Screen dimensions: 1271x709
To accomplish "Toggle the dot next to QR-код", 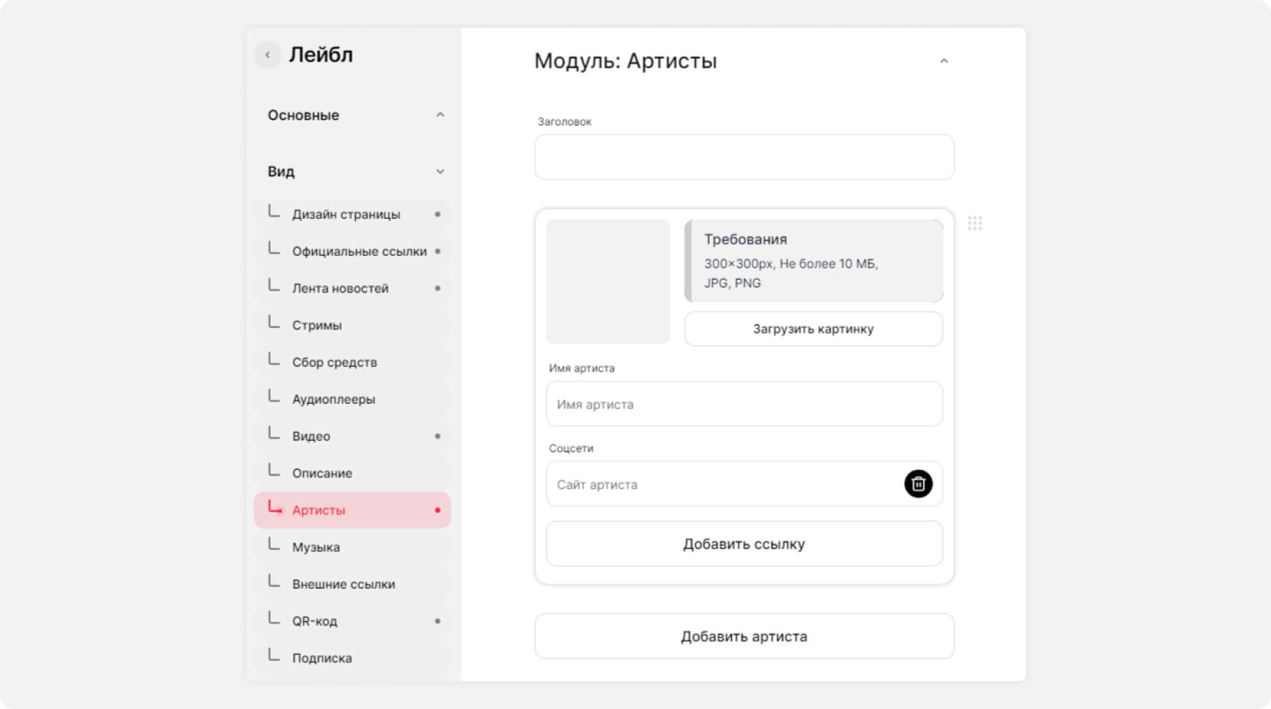I will click(x=437, y=621).
